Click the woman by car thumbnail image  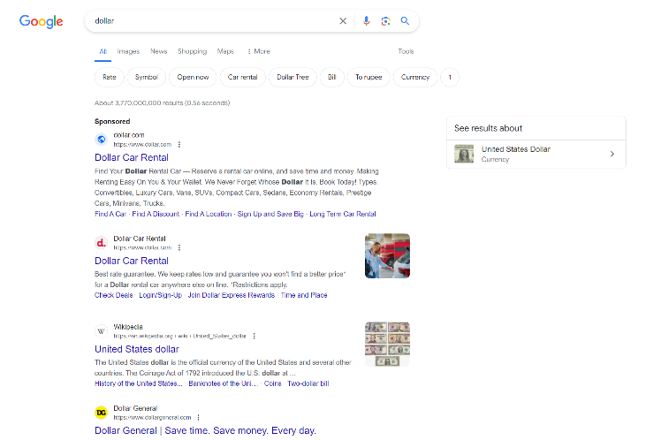click(387, 256)
